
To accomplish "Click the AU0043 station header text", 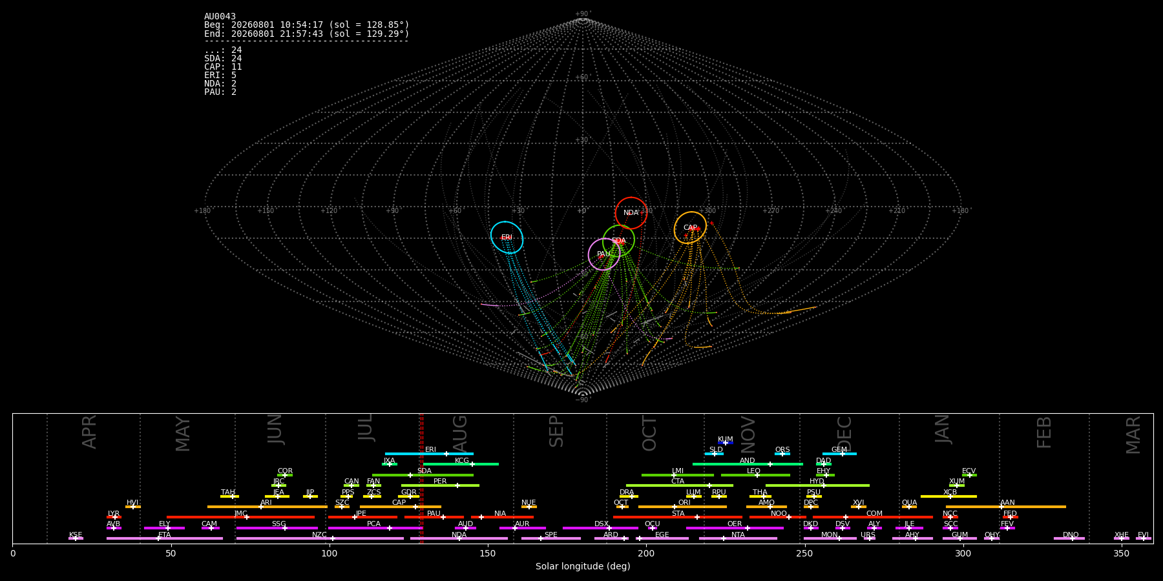I will [220, 17].
